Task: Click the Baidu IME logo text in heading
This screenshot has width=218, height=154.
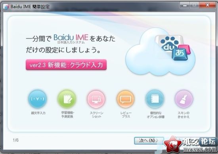Action: (71, 37)
